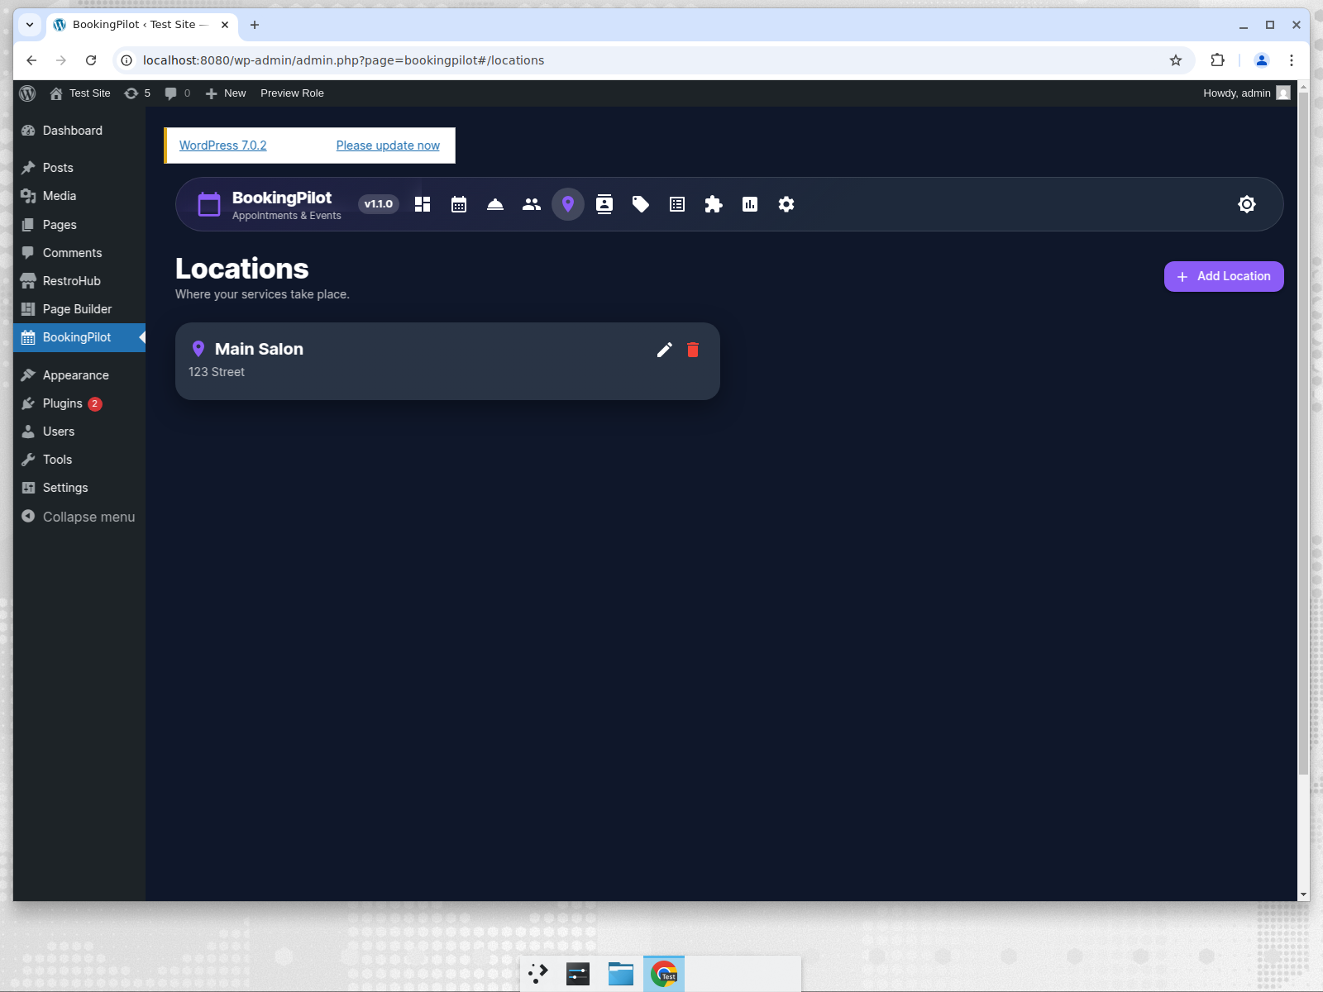Open the file manager in the taskbar
This screenshot has width=1323, height=992.
pos(621,974)
